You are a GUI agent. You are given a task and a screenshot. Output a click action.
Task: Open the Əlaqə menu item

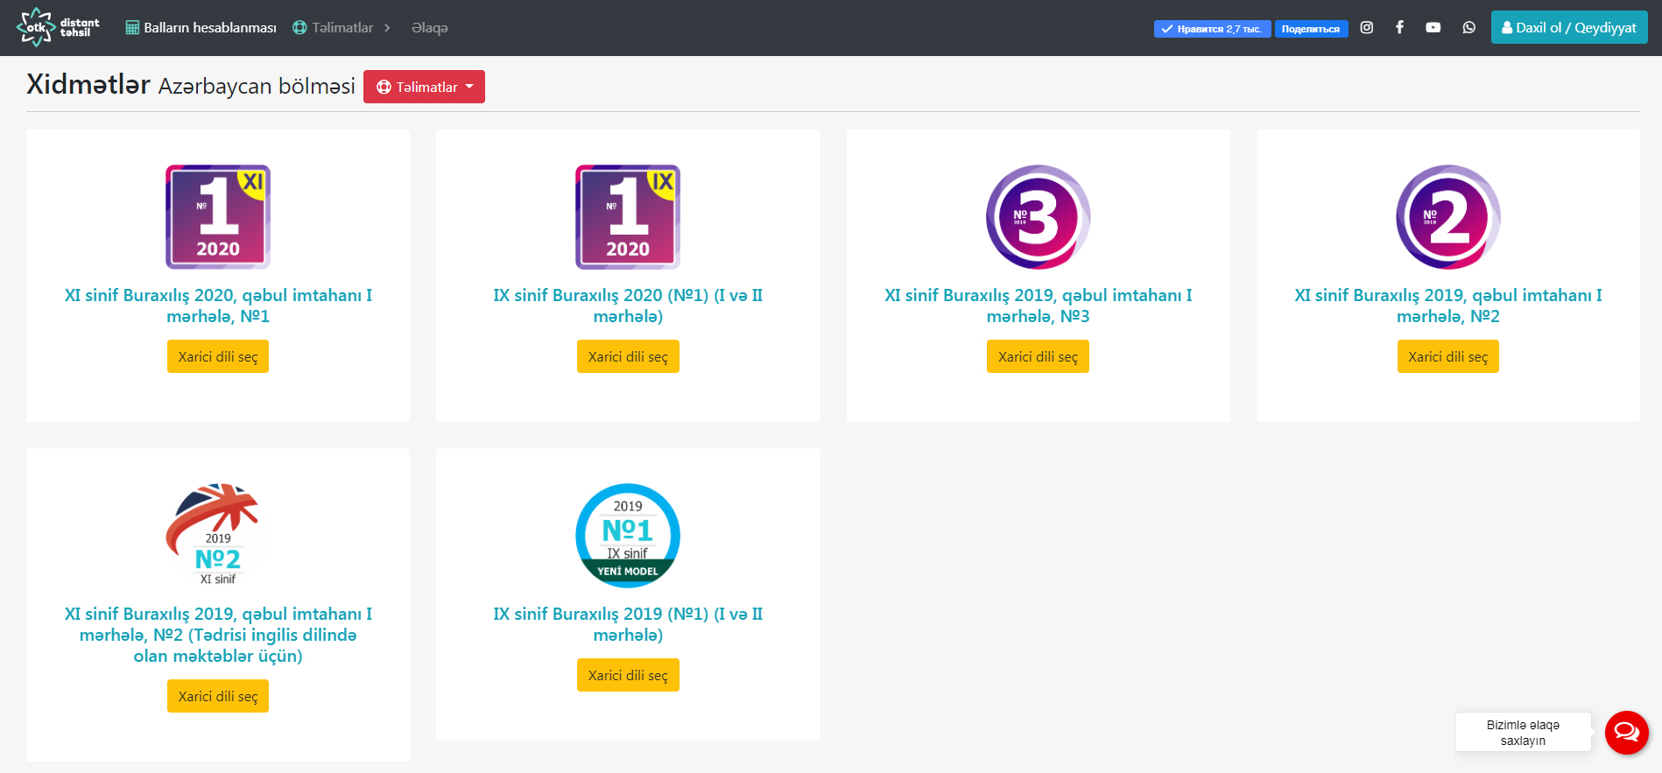[x=430, y=28]
